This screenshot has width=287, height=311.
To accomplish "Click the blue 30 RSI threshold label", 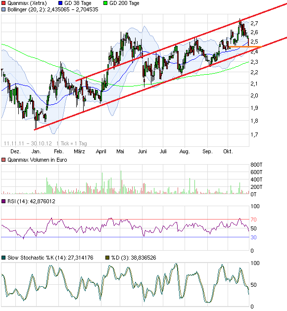I will 253,237.
